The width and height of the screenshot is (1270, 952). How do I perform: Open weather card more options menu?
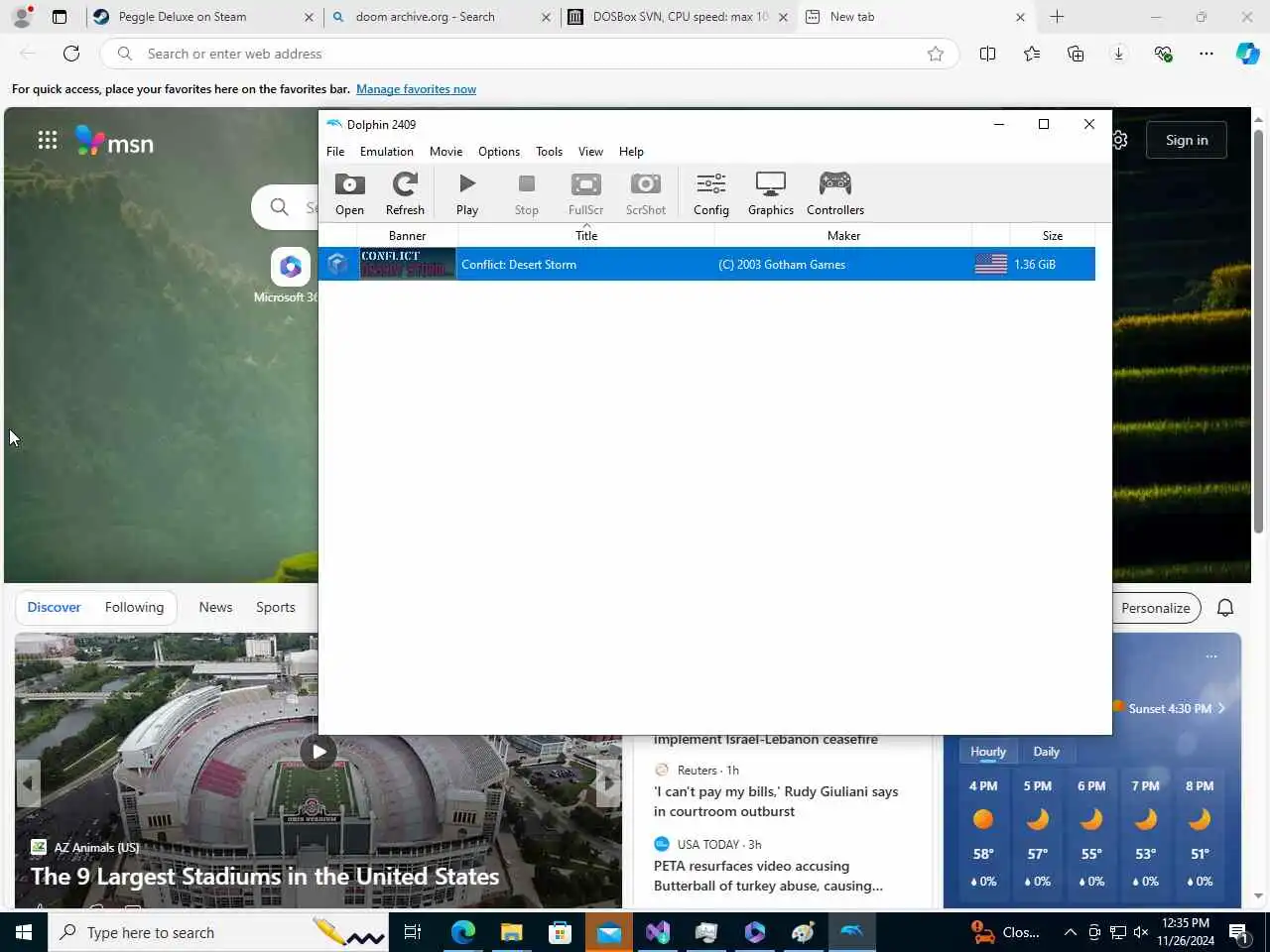click(x=1210, y=656)
